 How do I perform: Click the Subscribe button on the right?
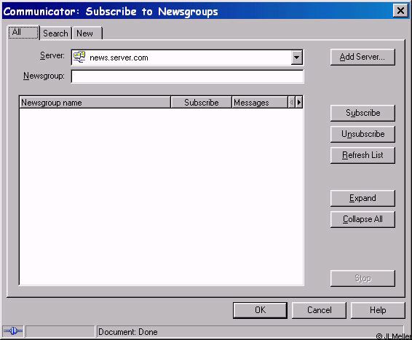pyautogui.click(x=363, y=113)
